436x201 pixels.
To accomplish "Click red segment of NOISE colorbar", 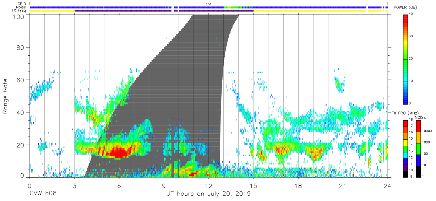I will (x=418, y=126).
